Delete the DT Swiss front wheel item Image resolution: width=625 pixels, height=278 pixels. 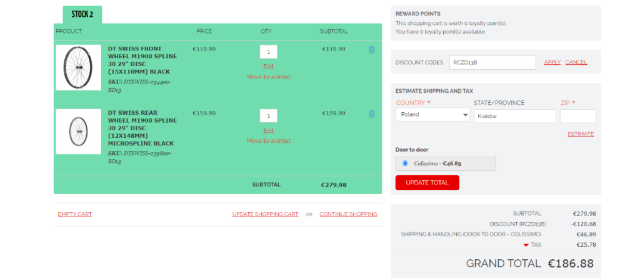click(371, 50)
